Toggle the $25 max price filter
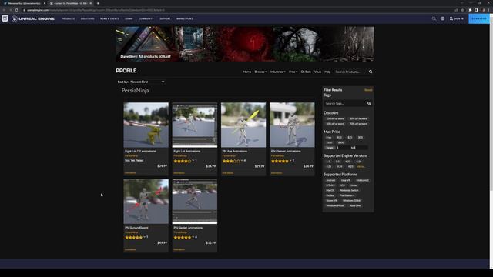The height and width of the screenshot is (277, 493). (350, 138)
